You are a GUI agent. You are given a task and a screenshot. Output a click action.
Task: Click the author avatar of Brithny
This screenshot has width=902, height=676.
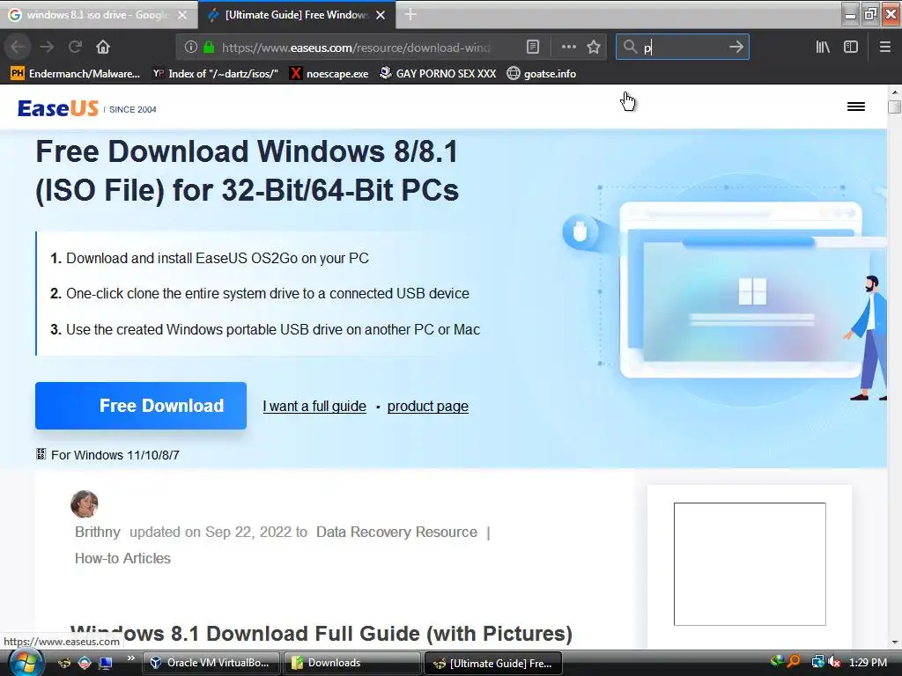tap(85, 504)
